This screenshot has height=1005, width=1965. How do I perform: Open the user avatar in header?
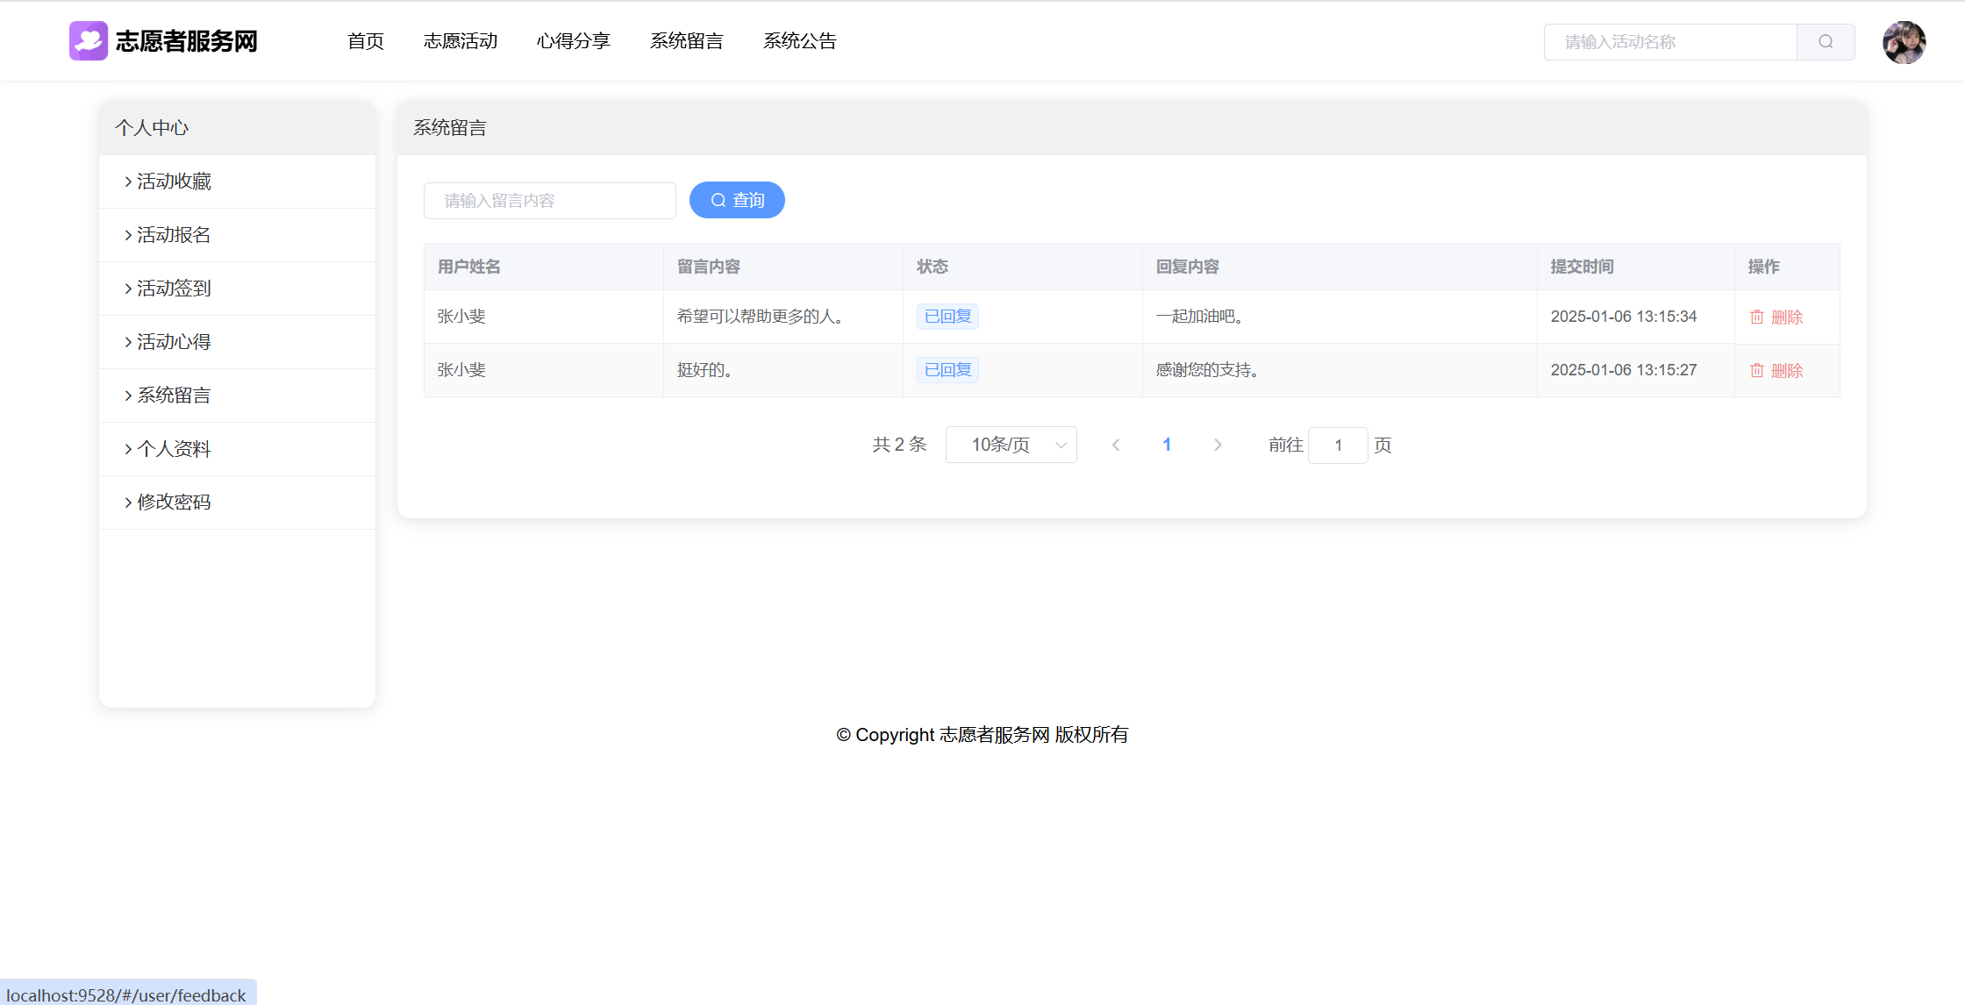1904,42
